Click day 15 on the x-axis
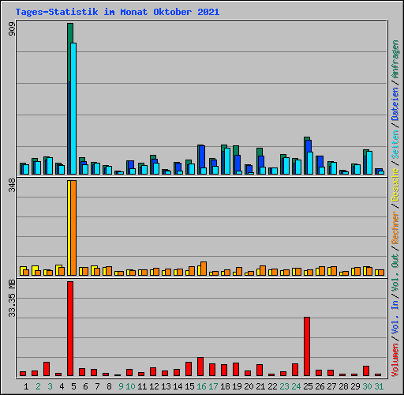Viewport: 404px width, 395px height. (189, 386)
